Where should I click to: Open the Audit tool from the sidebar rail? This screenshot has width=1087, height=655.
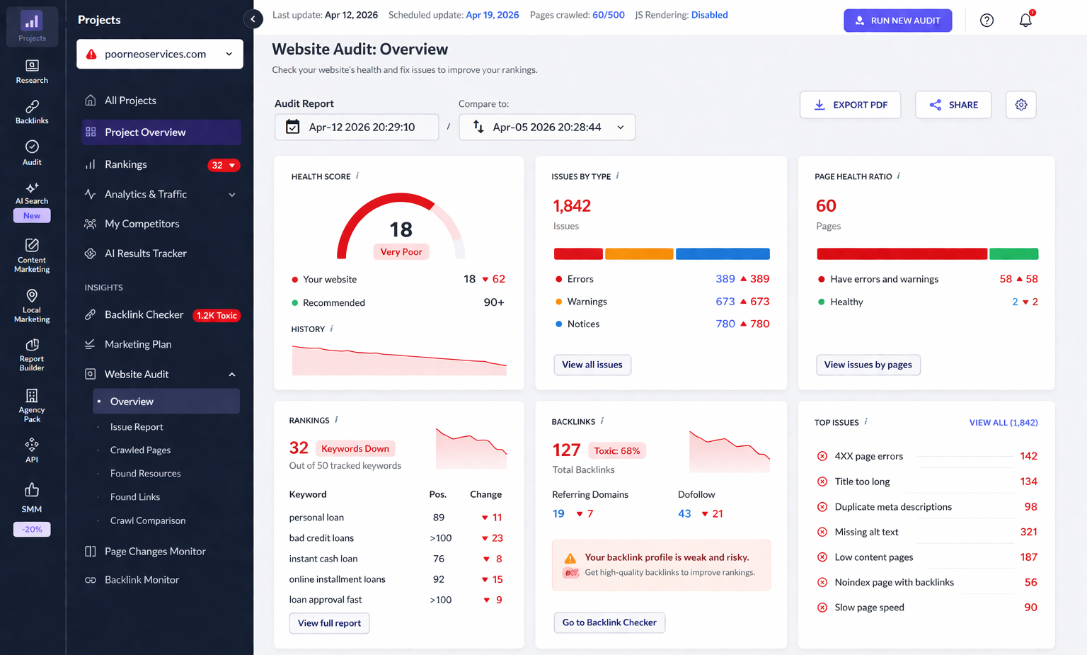click(31, 154)
